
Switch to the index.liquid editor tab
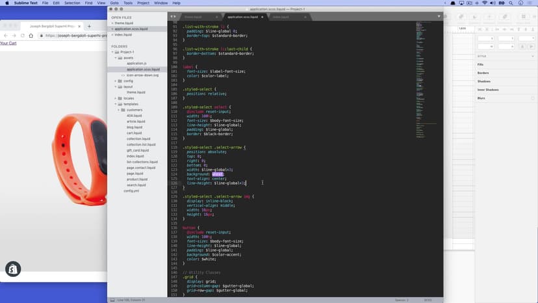pyautogui.click(x=281, y=17)
